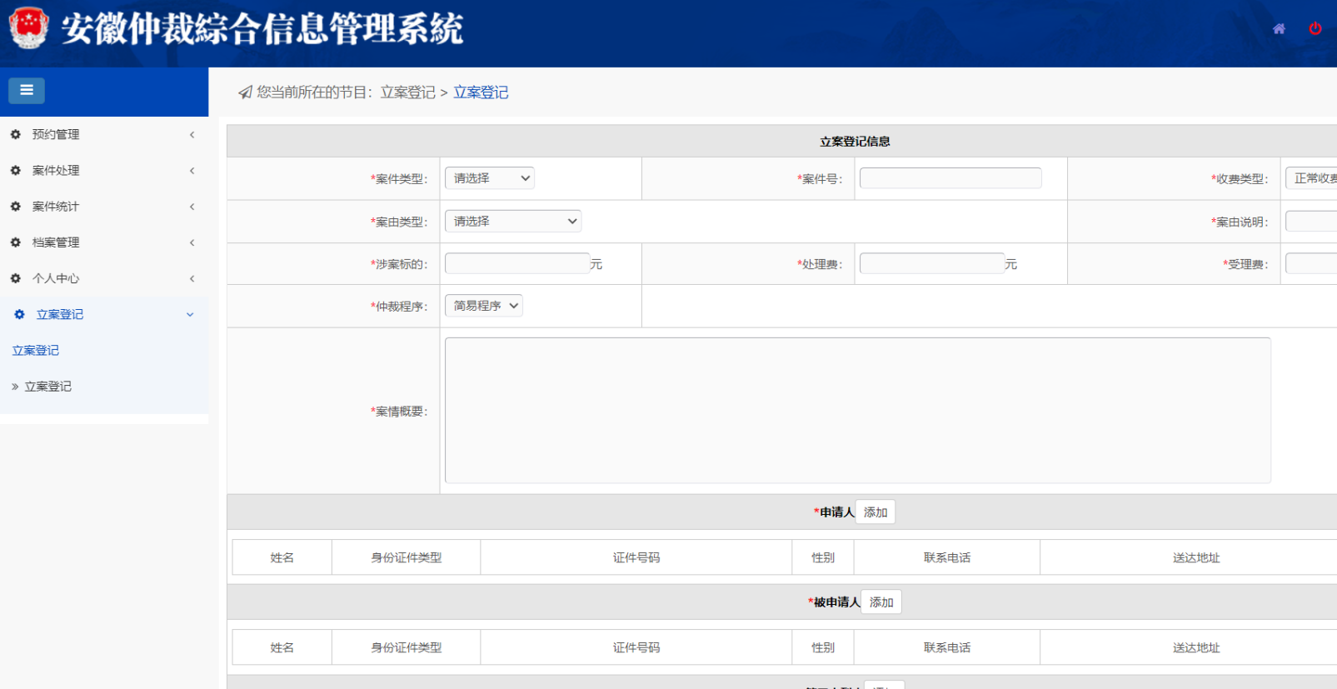Image resolution: width=1337 pixels, height=689 pixels.
Task: Click gear icon beside 案件处理
Action: 15,170
